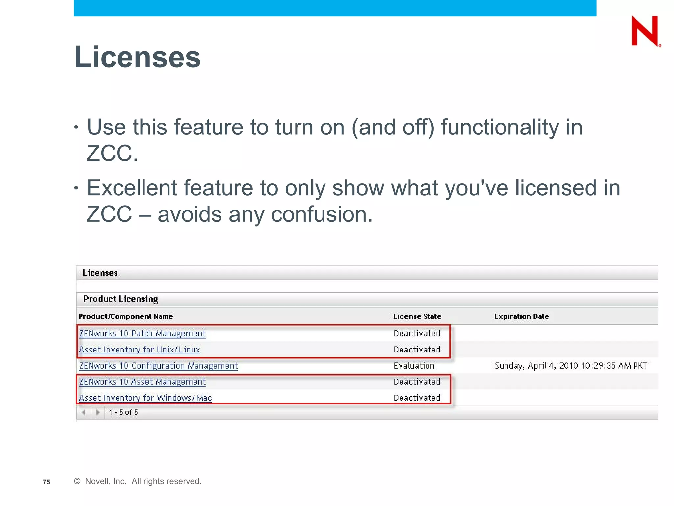Click the slide title Licenses heading

[x=138, y=57]
